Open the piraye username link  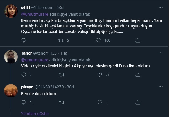point(28,87)
